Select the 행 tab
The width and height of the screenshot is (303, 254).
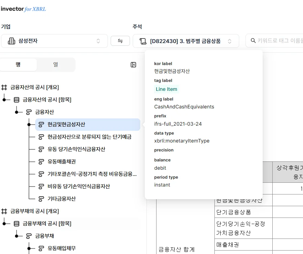(x=19, y=65)
